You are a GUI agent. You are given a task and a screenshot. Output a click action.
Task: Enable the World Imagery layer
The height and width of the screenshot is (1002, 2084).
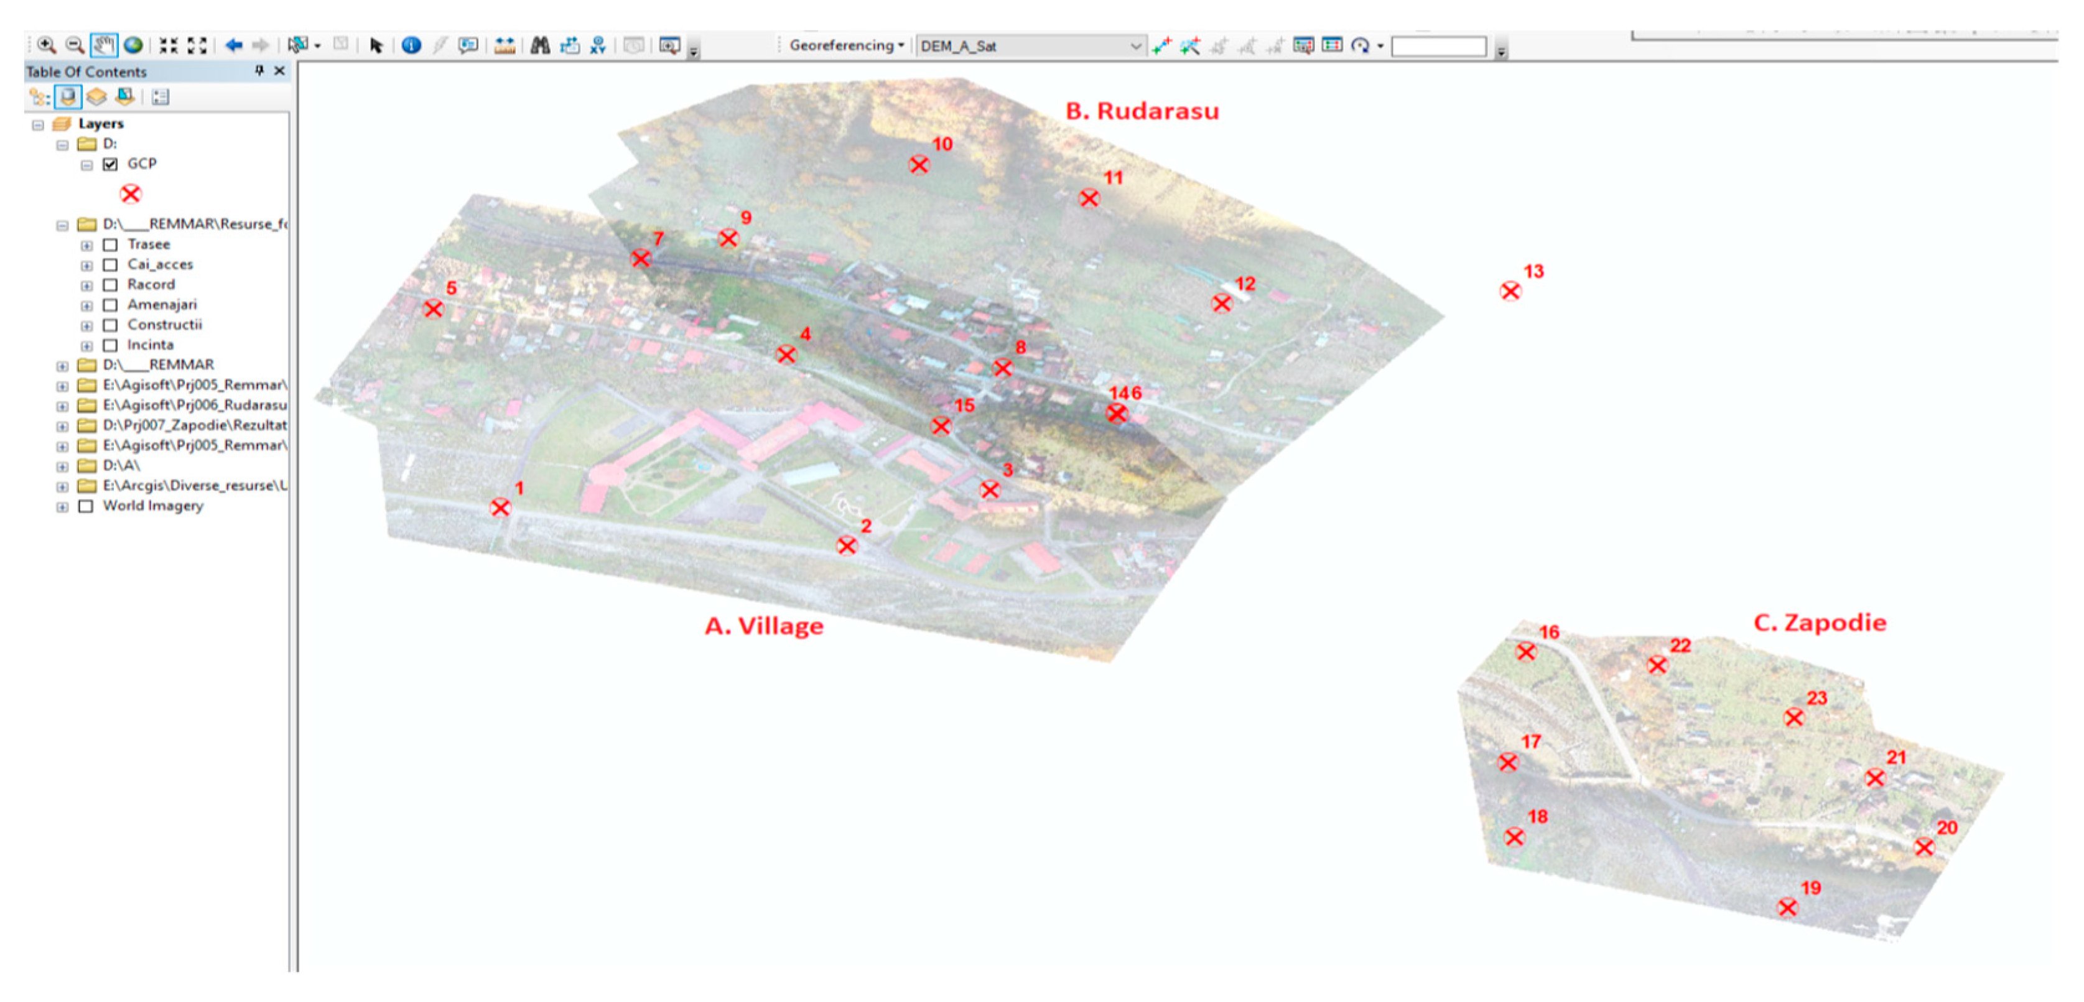[86, 506]
